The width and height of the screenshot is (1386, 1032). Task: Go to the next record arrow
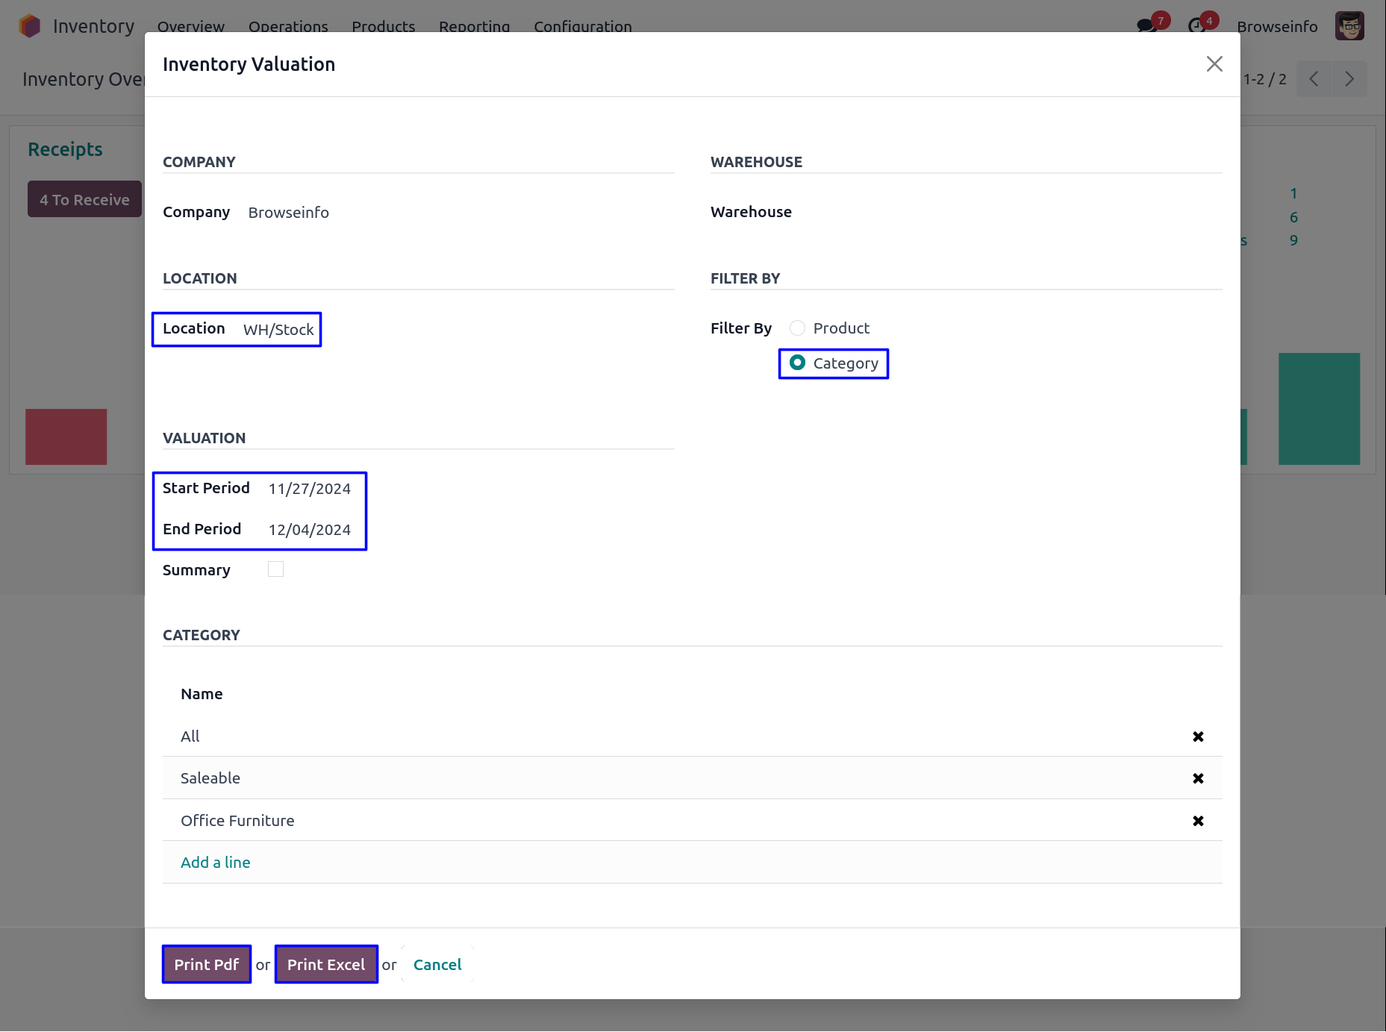pyautogui.click(x=1349, y=79)
